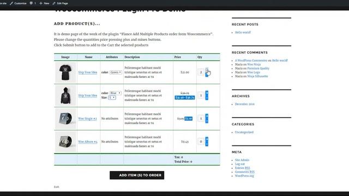Click the highlighted $2.10 sale price
The height and width of the screenshot is (196, 349).
click(189, 119)
